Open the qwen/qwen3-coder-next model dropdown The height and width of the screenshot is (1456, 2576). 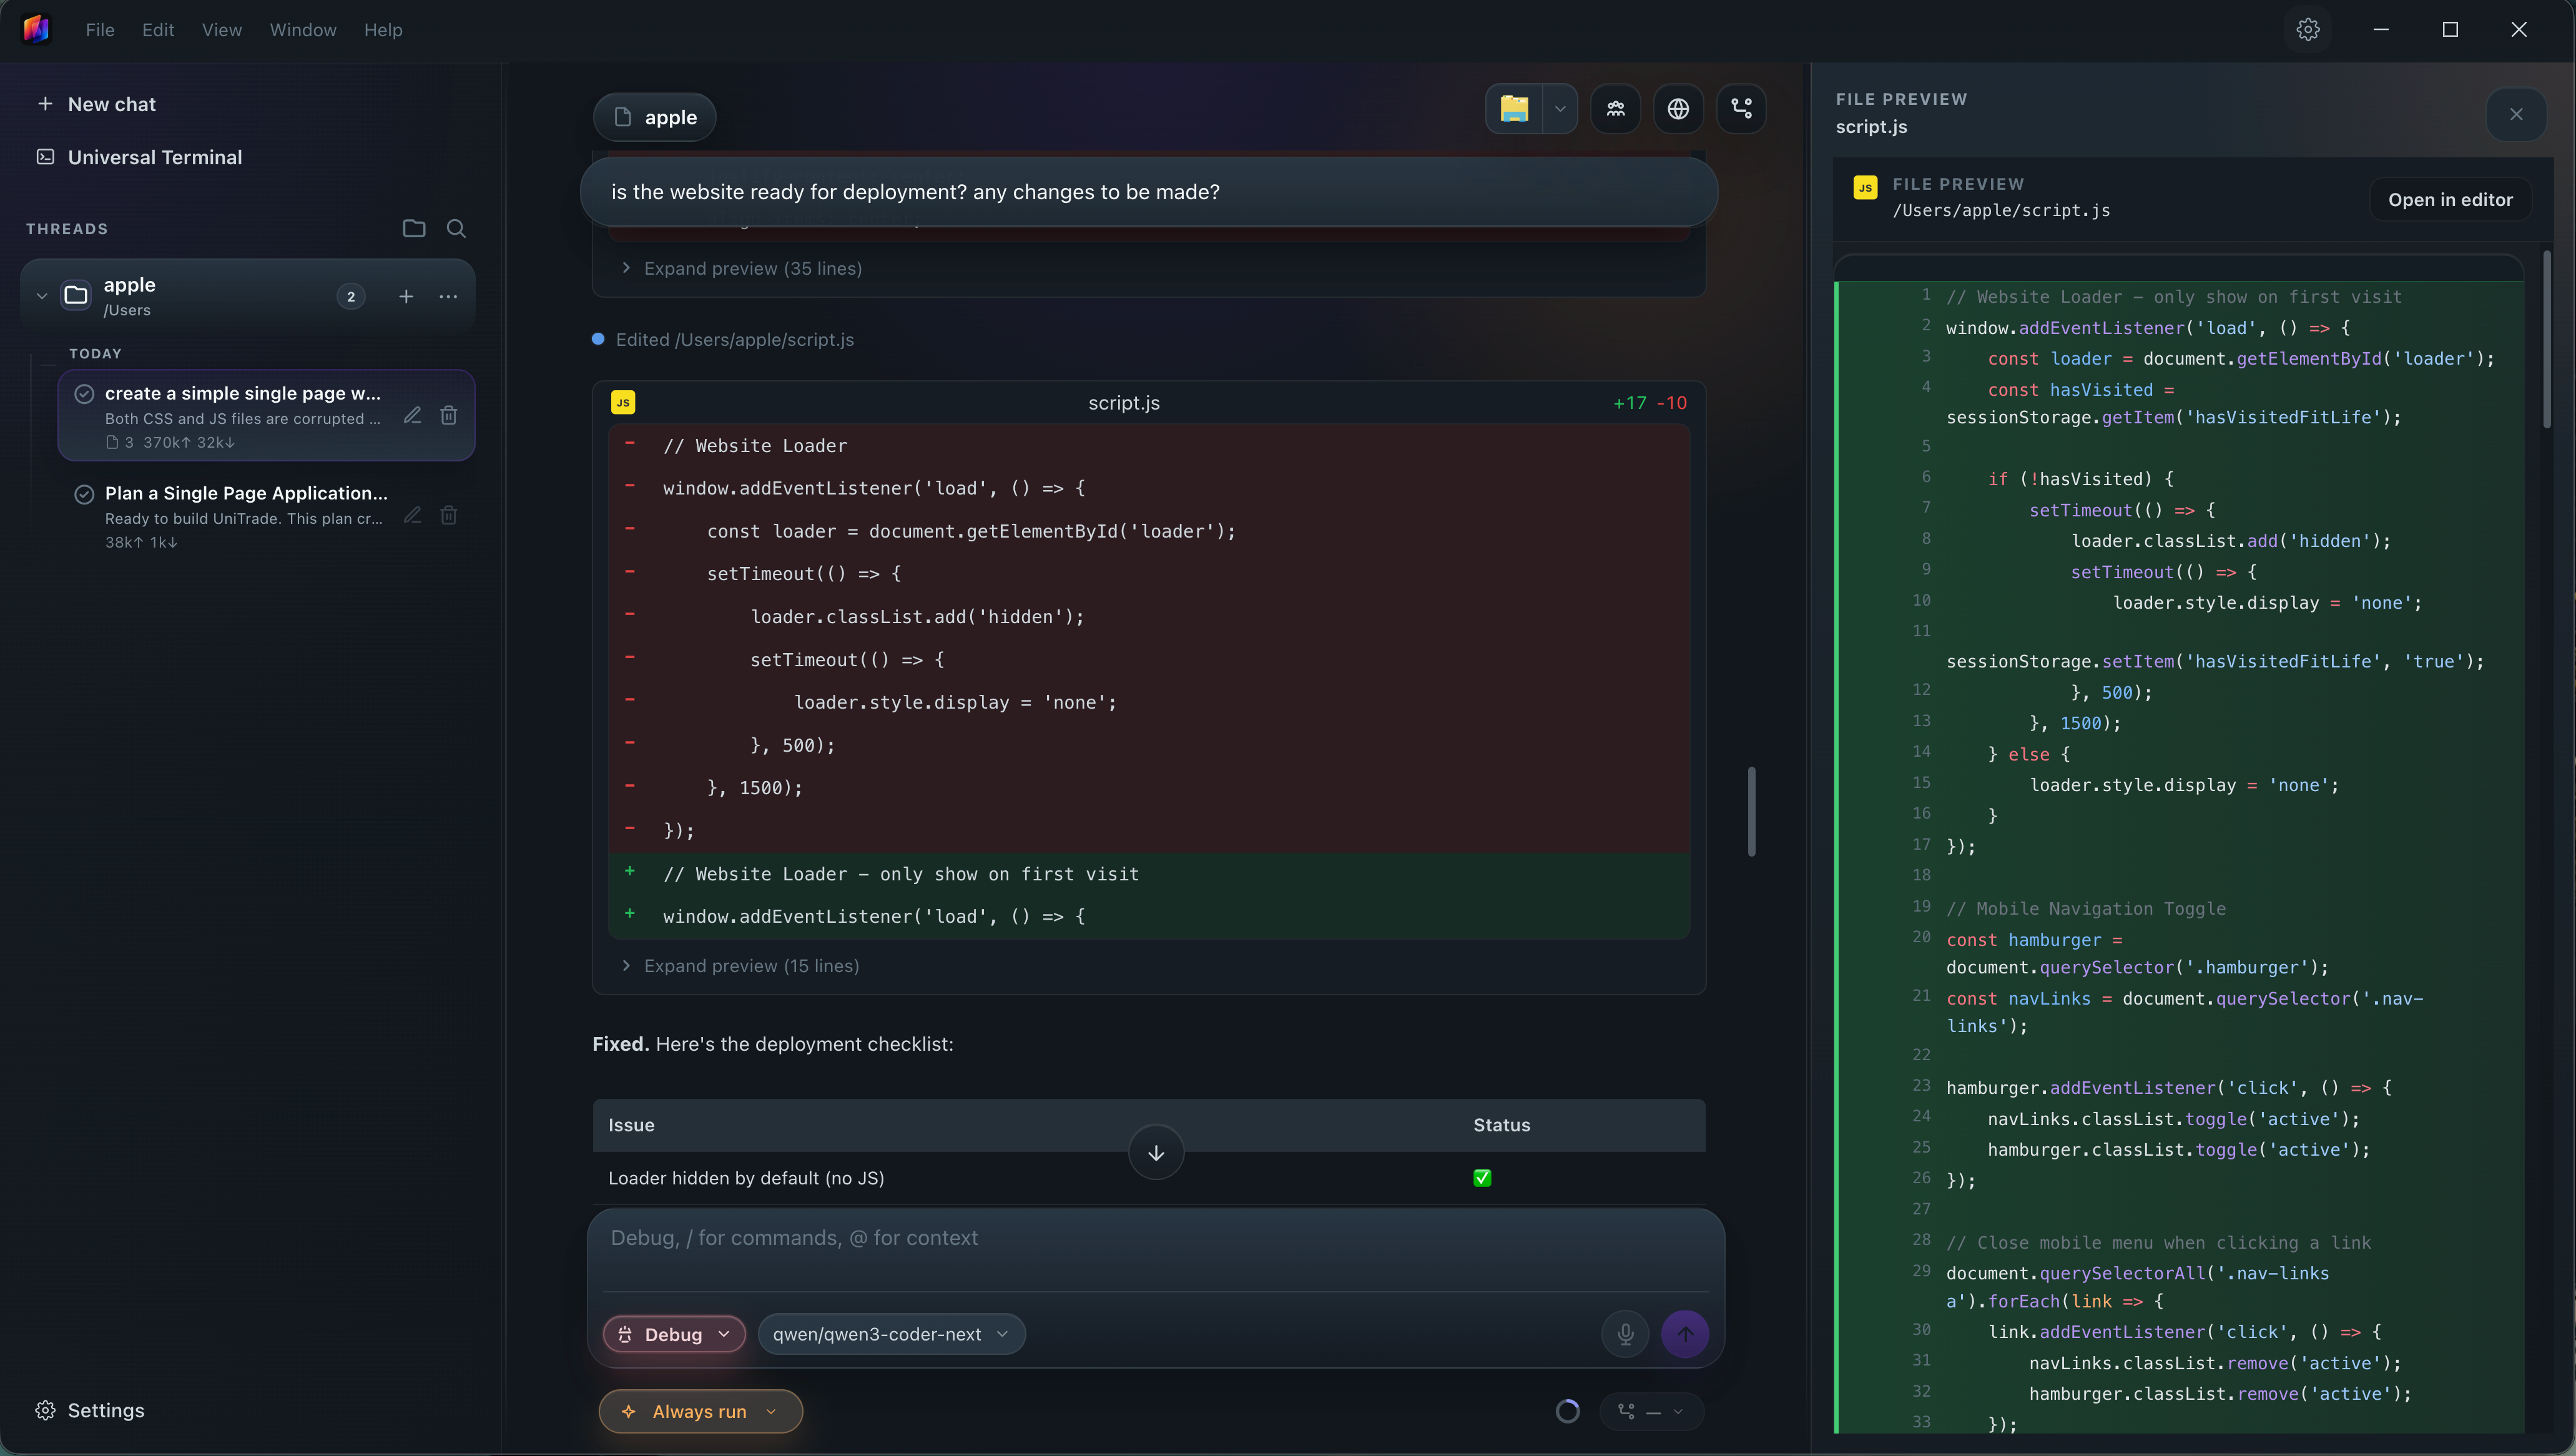click(891, 1334)
